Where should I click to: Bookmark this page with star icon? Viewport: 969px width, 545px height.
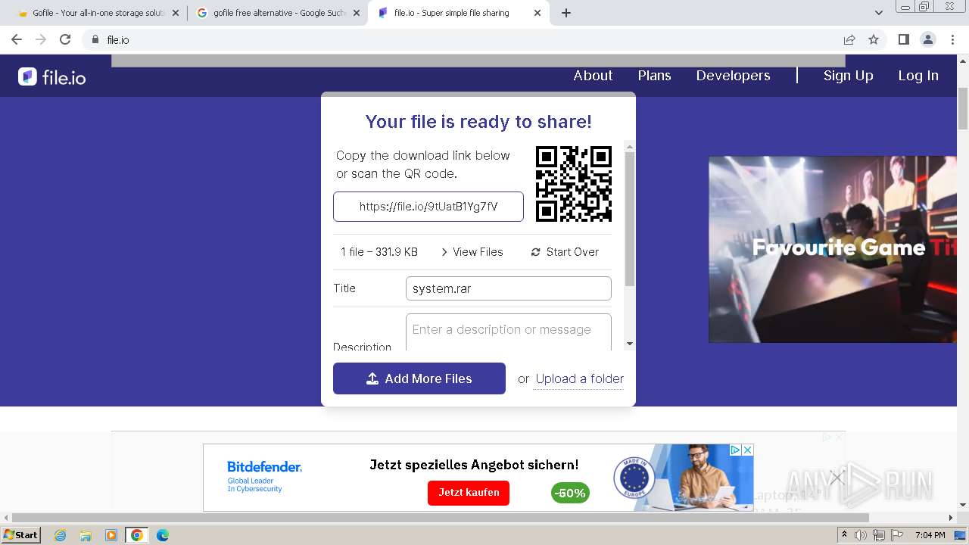874,39
